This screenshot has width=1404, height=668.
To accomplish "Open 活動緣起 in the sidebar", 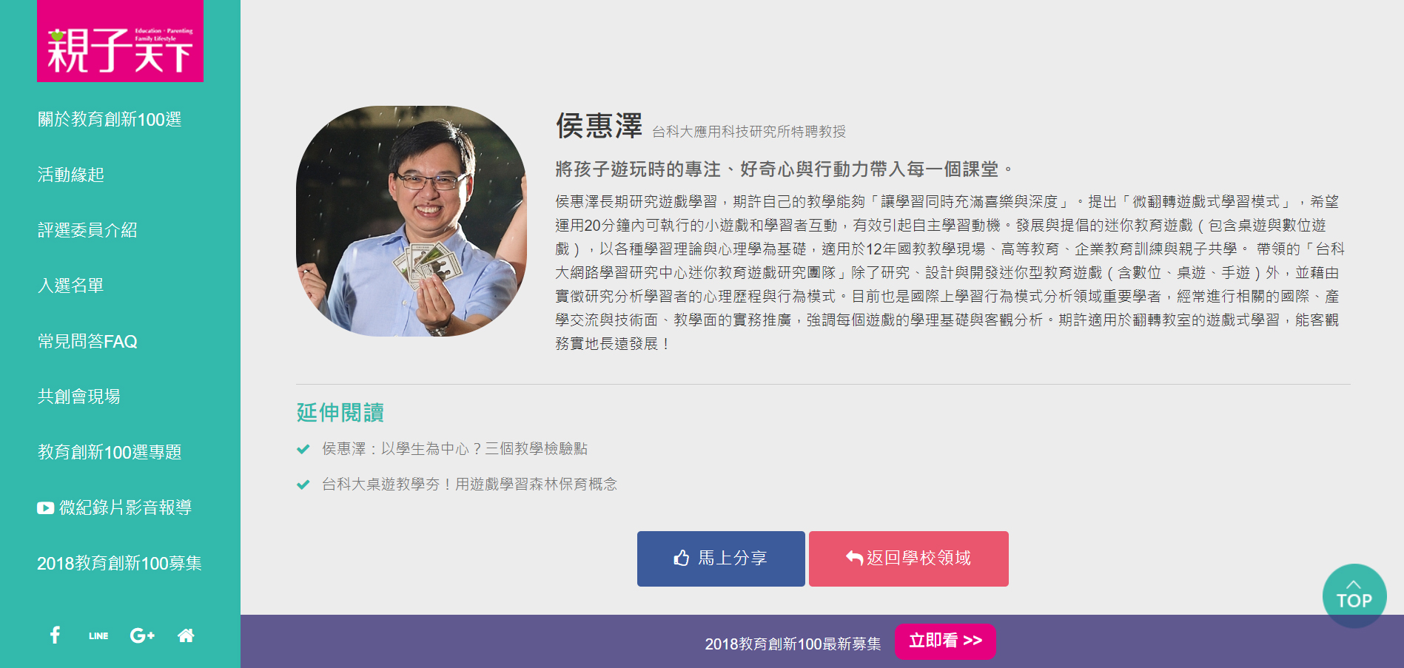I will click(71, 175).
